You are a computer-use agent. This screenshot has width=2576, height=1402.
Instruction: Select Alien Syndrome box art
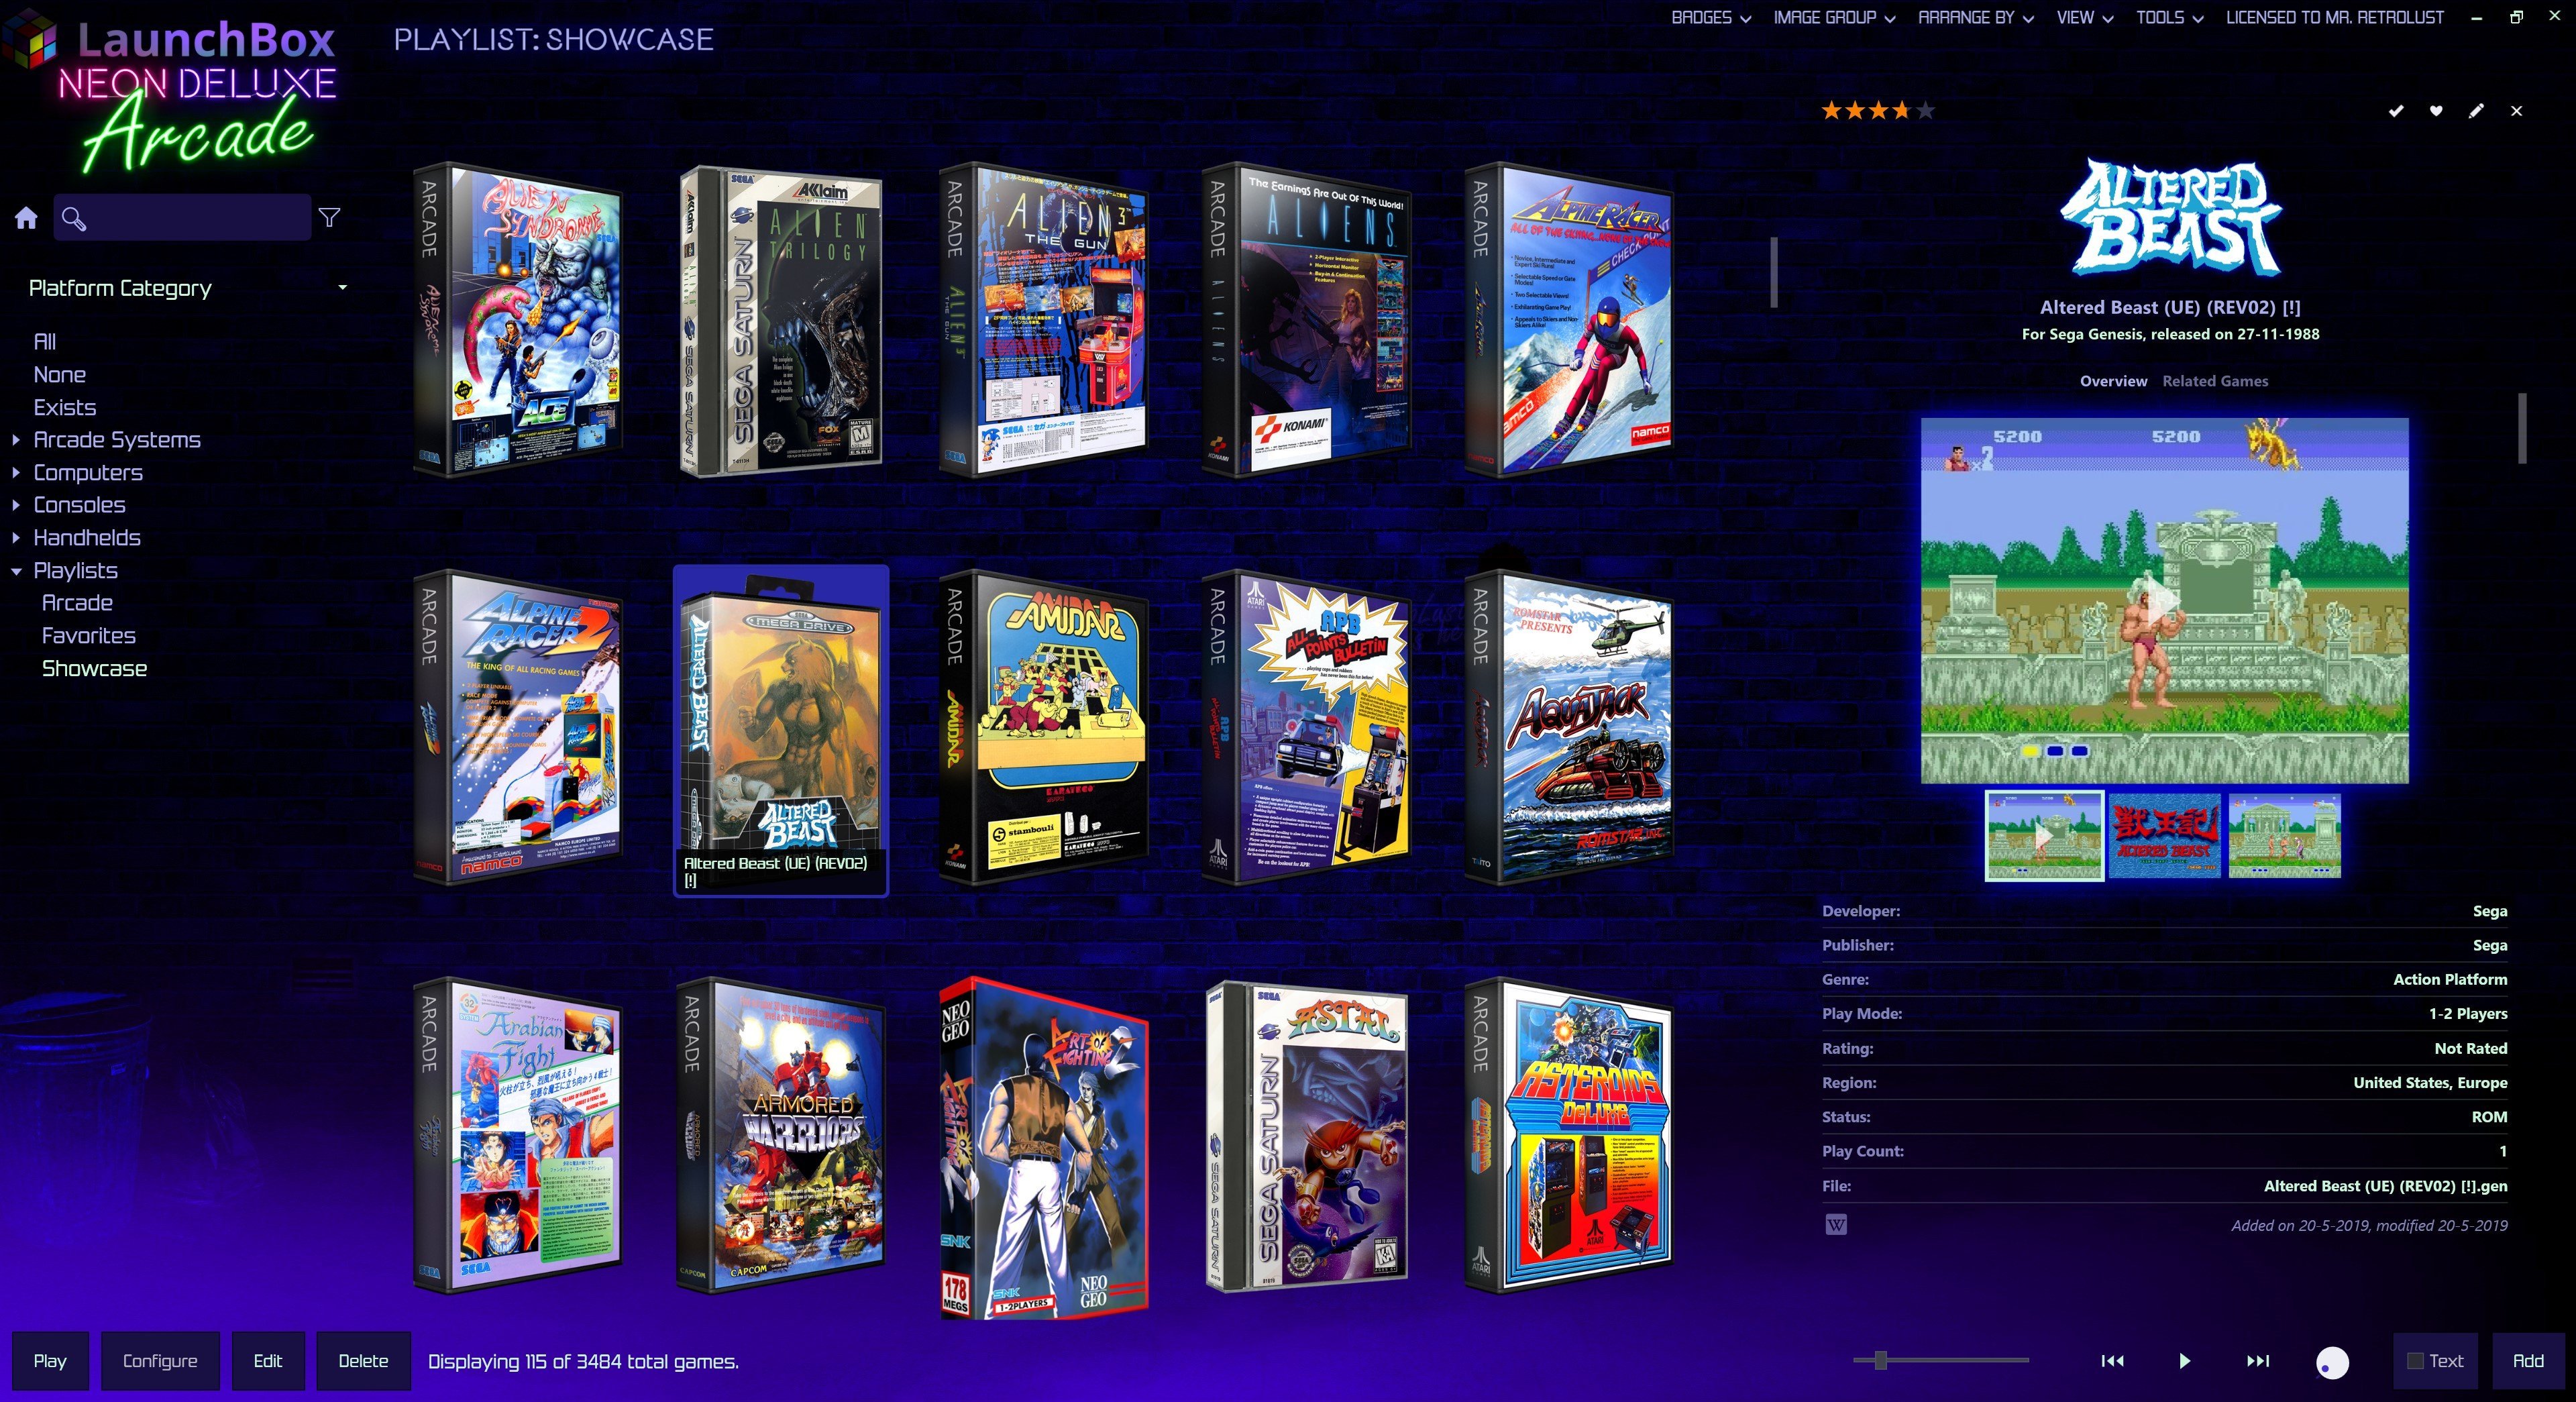point(517,319)
